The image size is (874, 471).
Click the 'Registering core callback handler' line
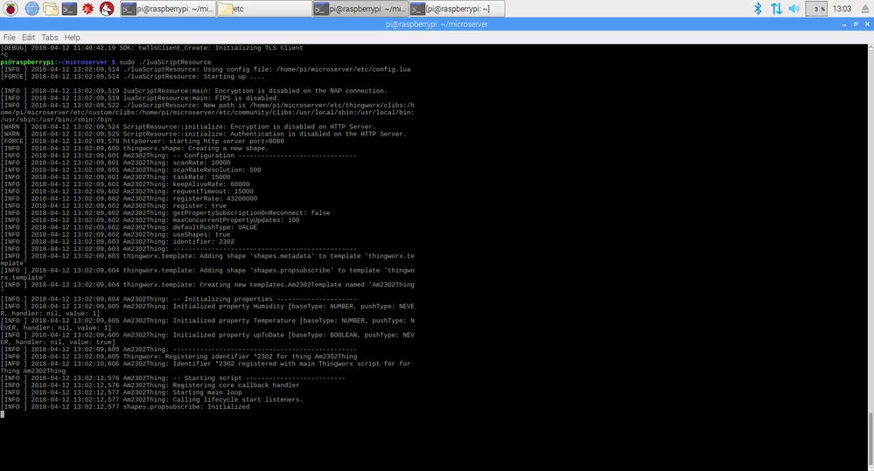(150, 384)
